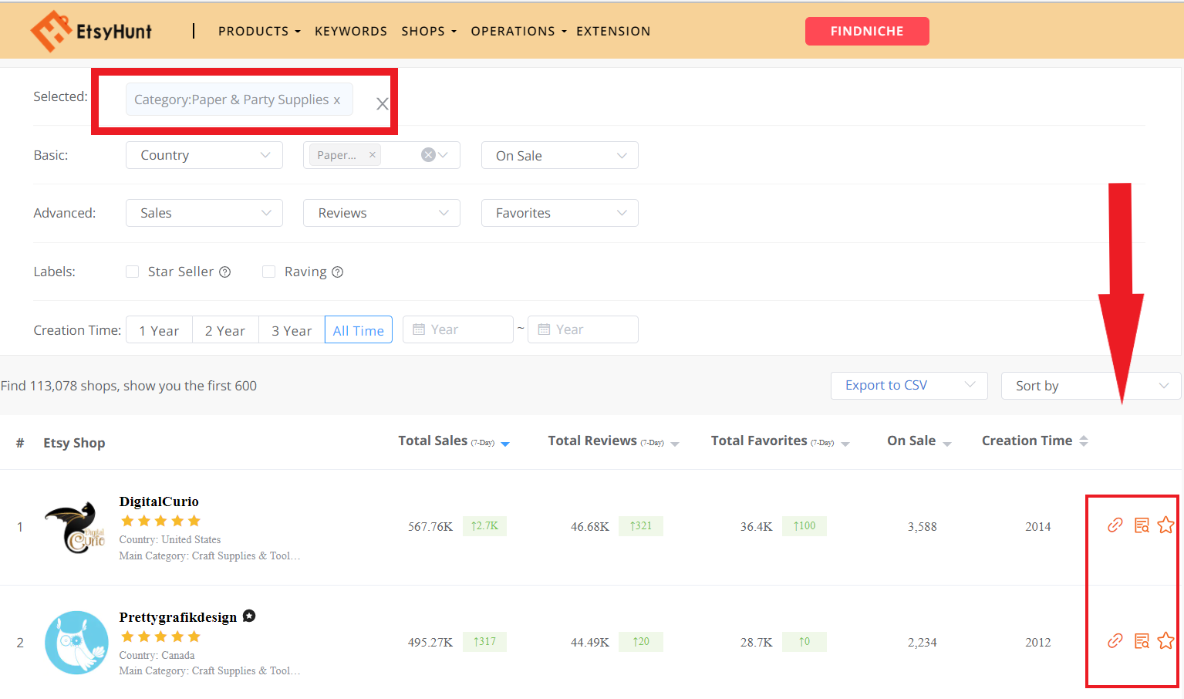1184x699 pixels.
Task: Click the Star Seller help icon
Action: [x=225, y=272]
